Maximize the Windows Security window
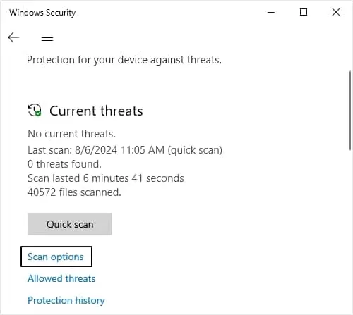This screenshot has width=353, height=315. click(304, 12)
